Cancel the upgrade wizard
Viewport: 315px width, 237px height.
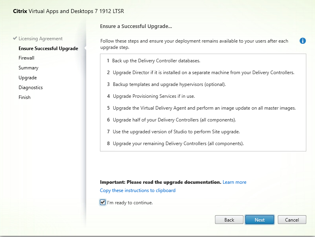pos(292,220)
